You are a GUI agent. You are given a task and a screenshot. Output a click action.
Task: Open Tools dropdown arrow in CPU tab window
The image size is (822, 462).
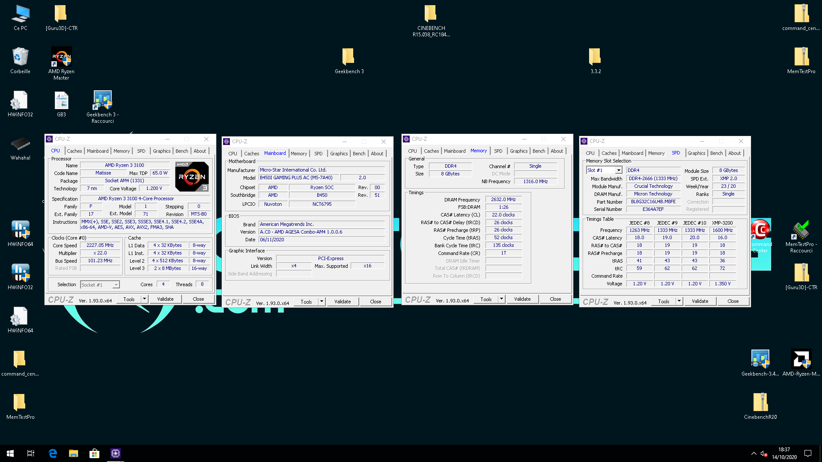pos(144,299)
